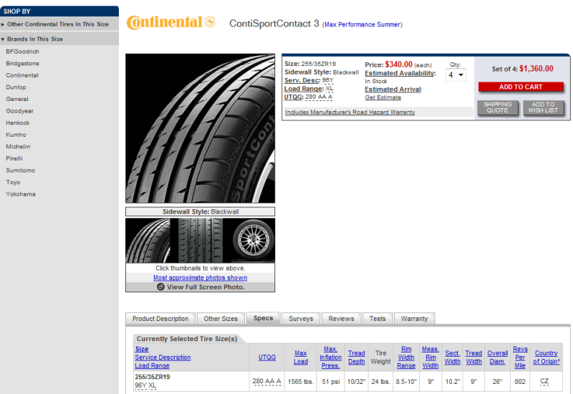Viewport: 573px width, 394px height.
Task: Select Pirelli brand
Action: click(x=14, y=158)
